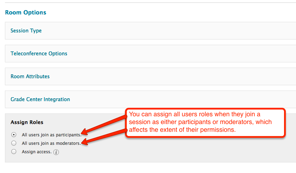This screenshot has height=173, width=296.
Task: Click the Room Options heading
Action: point(26,12)
